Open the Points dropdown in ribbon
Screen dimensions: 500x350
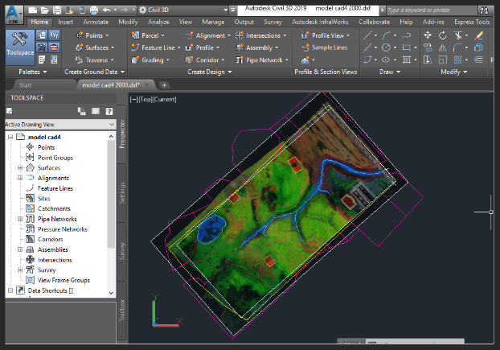pos(96,35)
